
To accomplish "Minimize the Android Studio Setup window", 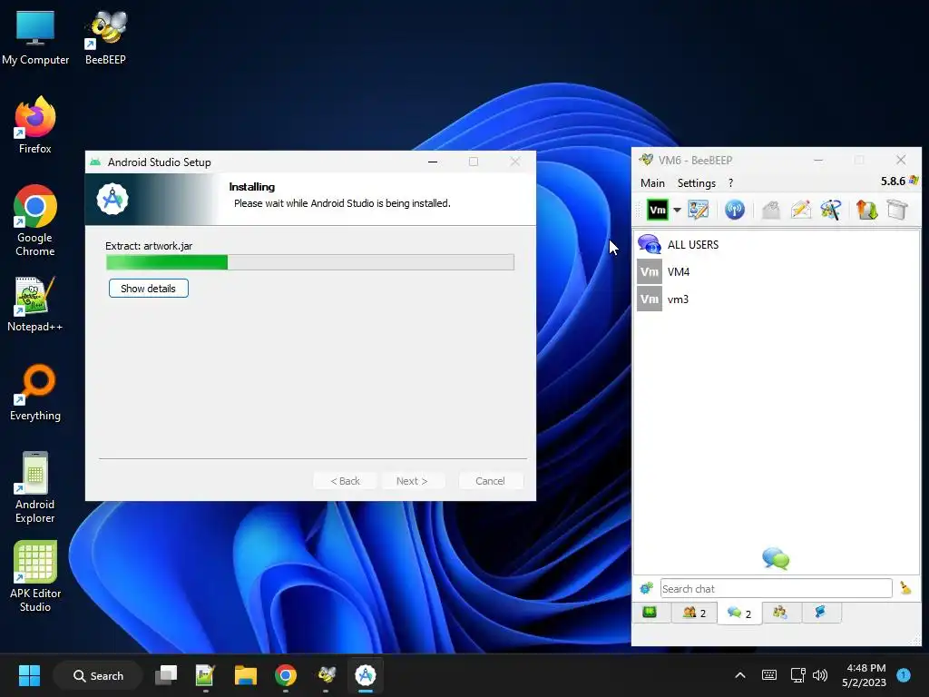I will [x=433, y=162].
